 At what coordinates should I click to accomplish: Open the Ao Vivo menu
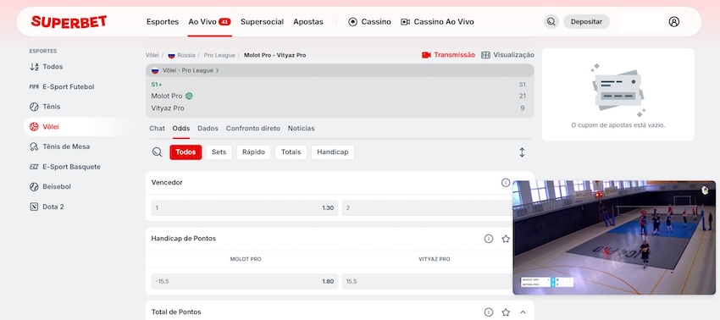(x=209, y=21)
